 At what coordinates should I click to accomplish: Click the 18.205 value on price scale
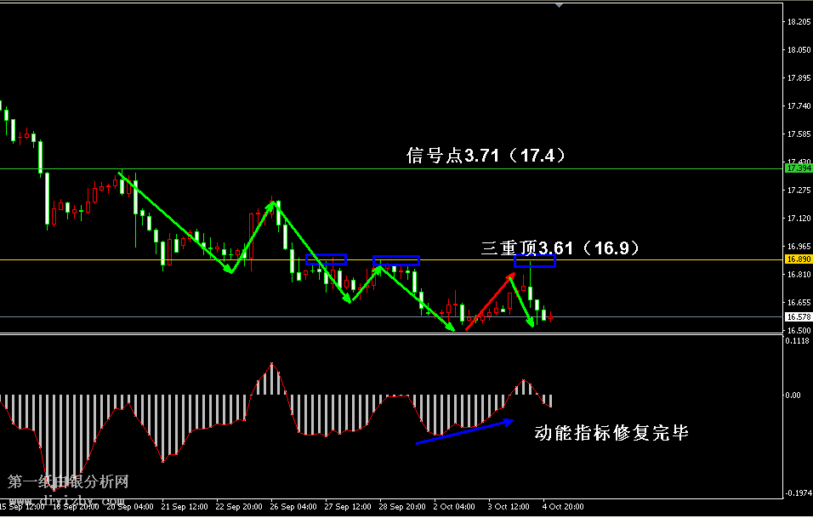[799, 23]
